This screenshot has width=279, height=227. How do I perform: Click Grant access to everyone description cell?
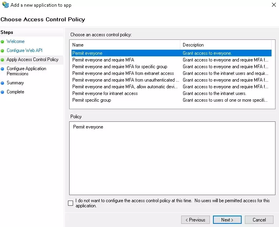207,53
